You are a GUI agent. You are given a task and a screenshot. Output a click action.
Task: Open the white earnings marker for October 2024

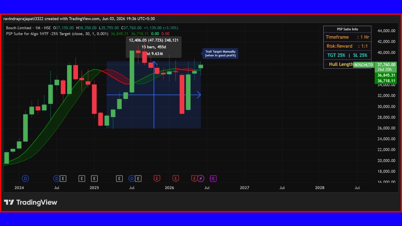(82, 179)
